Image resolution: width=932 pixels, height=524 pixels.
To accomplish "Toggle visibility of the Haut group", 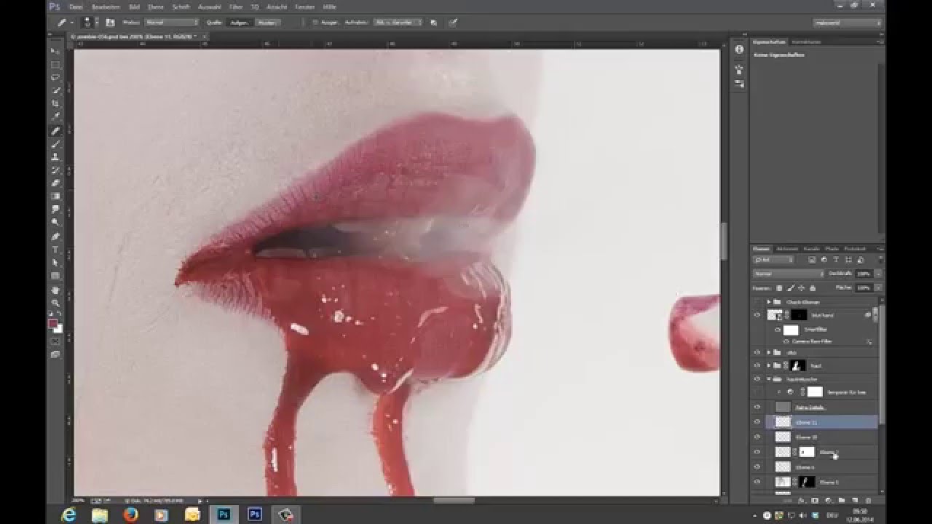I will (x=757, y=365).
